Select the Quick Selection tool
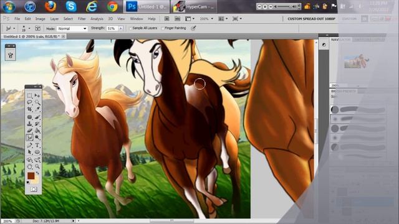 coord(37,102)
